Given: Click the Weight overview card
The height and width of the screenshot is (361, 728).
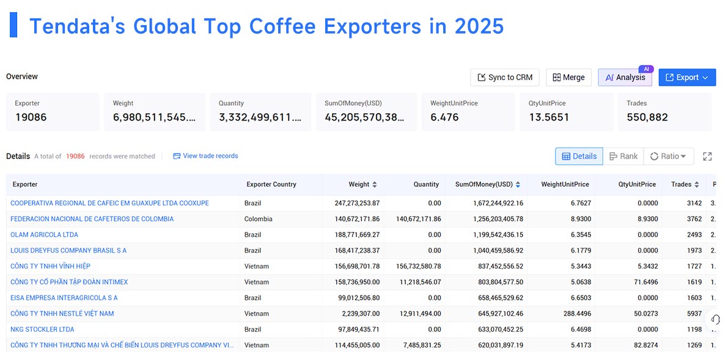Looking at the screenshot, I should (155, 111).
